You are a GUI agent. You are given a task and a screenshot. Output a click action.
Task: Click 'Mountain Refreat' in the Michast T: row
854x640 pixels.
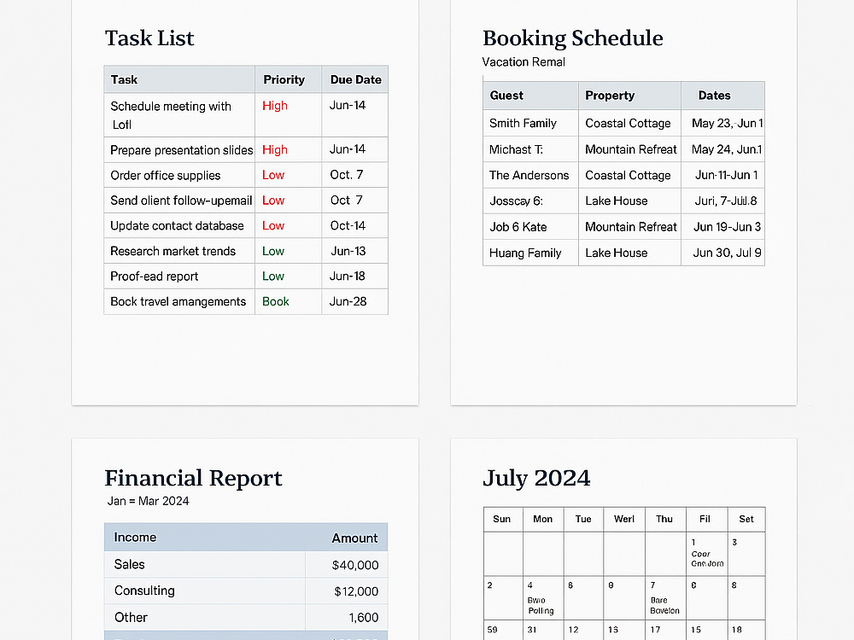coord(631,149)
